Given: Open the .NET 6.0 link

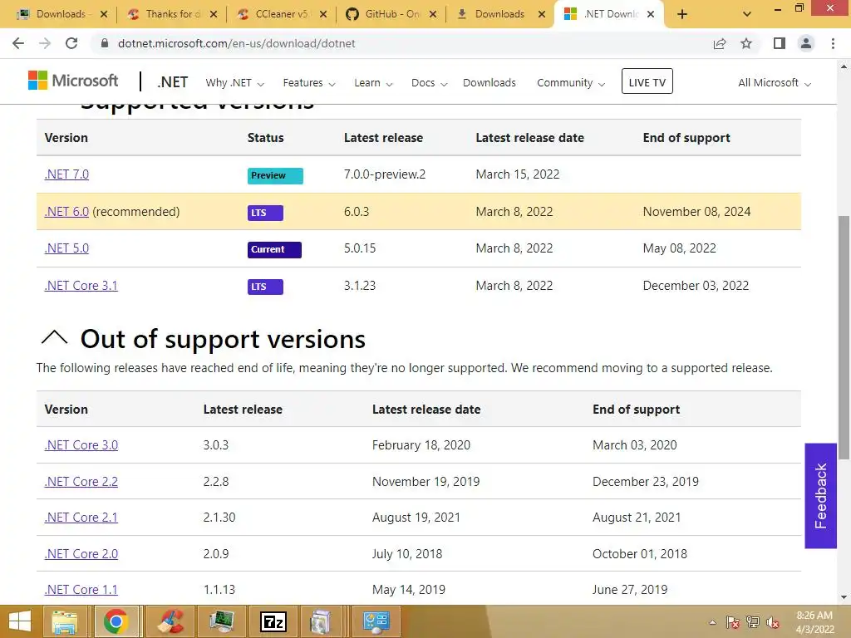Looking at the screenshot, I should tap(66, 212).
